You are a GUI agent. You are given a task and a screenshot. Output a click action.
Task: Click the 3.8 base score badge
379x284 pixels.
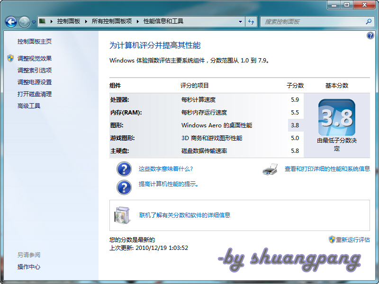click(x=337, y=117)
